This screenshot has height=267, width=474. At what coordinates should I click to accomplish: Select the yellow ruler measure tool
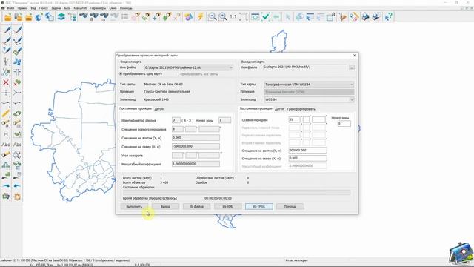point(6,113)
